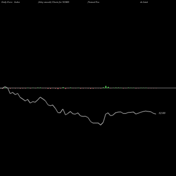Viewport: 176px width, 176px height.
Task: Click the '(2day smooth) Charts for NOMD' label
Action: click(54, 2)
